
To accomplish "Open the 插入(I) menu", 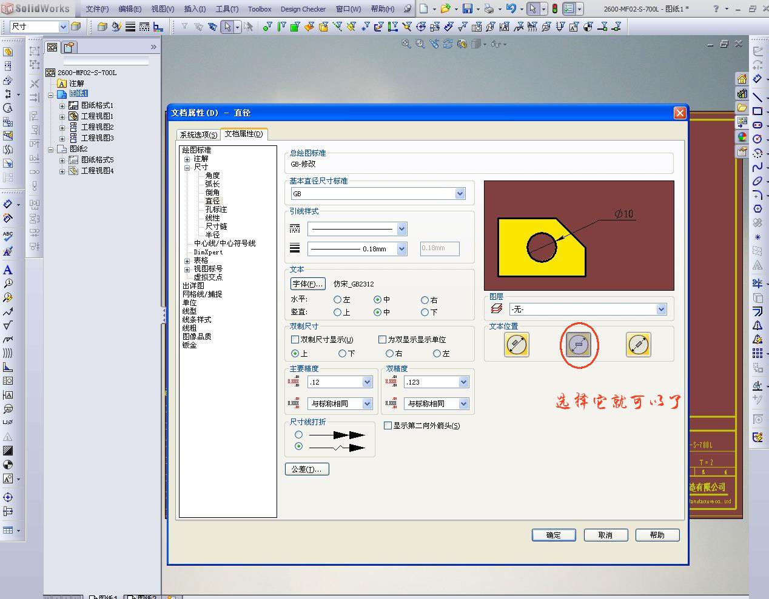I will coord(195,9).
